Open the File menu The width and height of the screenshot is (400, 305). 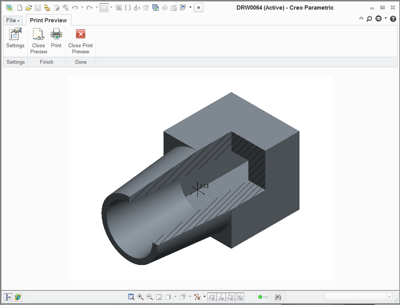[13, 20]
